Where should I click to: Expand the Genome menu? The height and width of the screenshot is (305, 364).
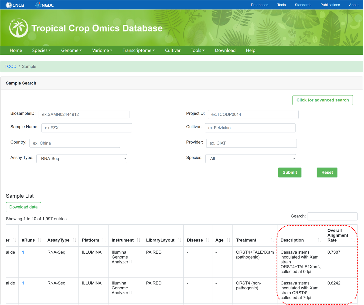[x=71, y=50]
